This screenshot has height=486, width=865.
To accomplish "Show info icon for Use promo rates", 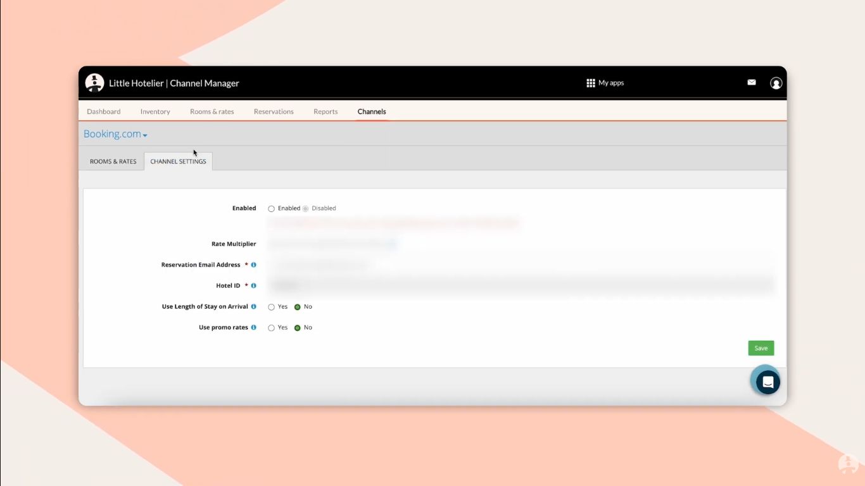I will [x=254, y=327].
